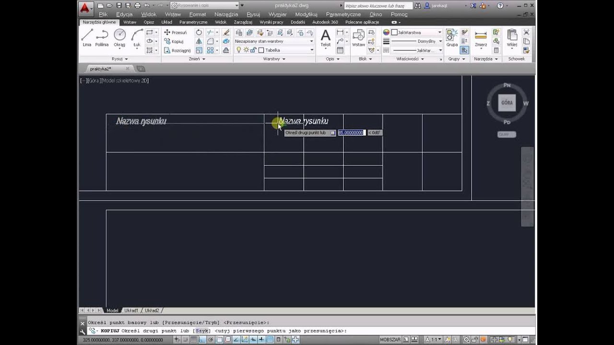614x345 pixels.
Task: Click the dynamic distance input box
Action: [x=351, y=133]
